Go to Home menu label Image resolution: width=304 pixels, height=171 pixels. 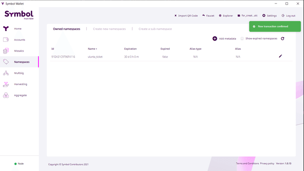pyautogui.click(x=17, y=29)
